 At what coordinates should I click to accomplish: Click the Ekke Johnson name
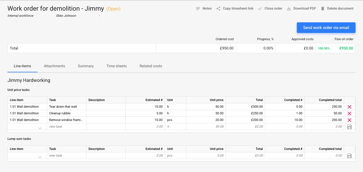tap(66, 16)
